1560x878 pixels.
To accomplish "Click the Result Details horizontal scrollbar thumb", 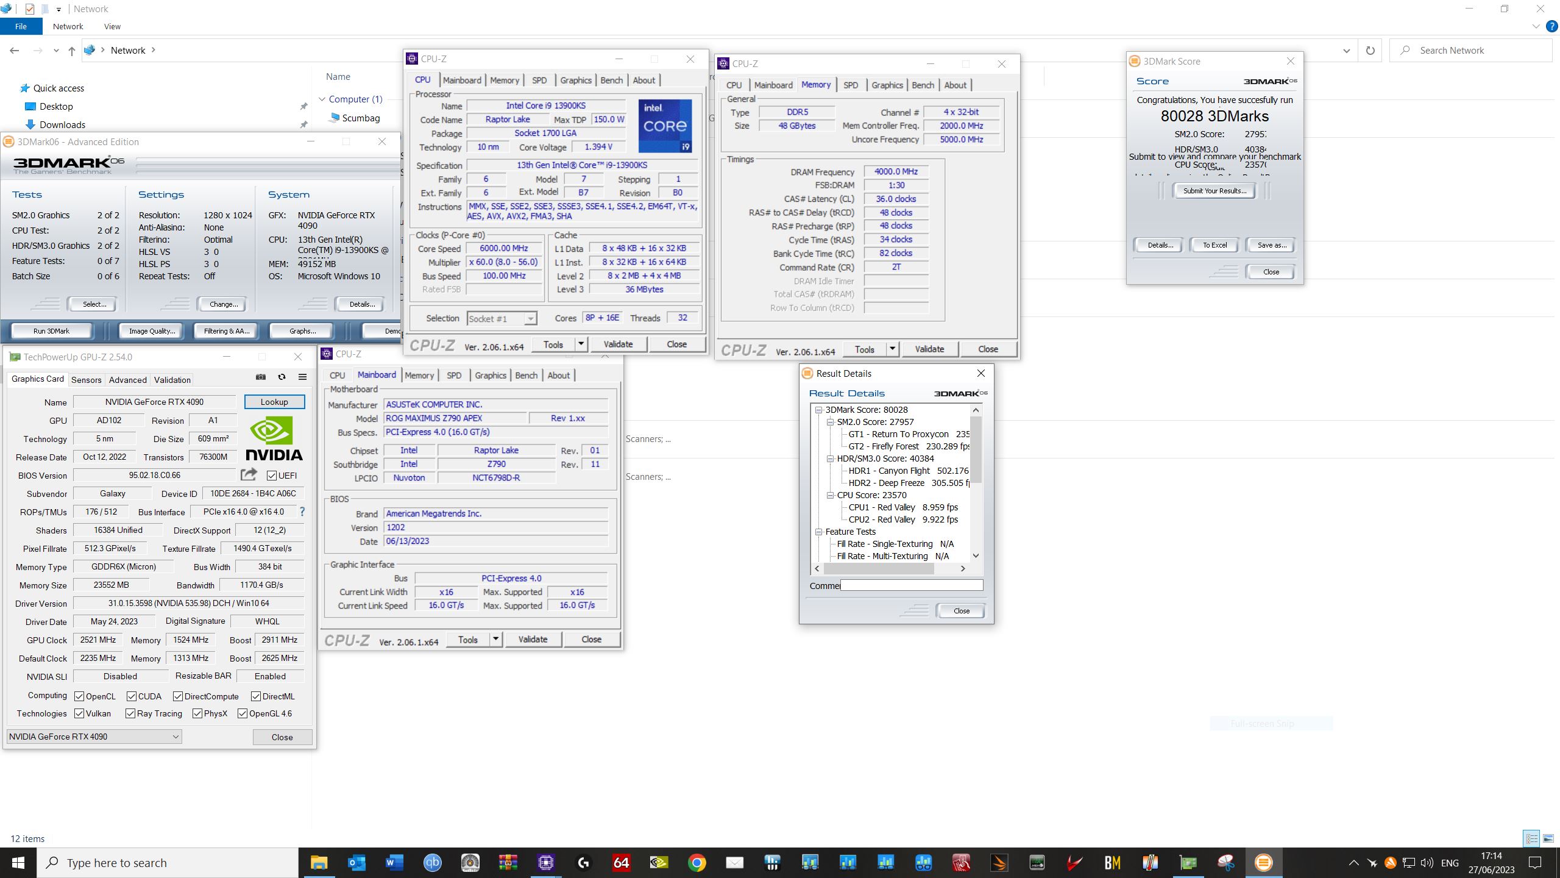I will 879,568.
